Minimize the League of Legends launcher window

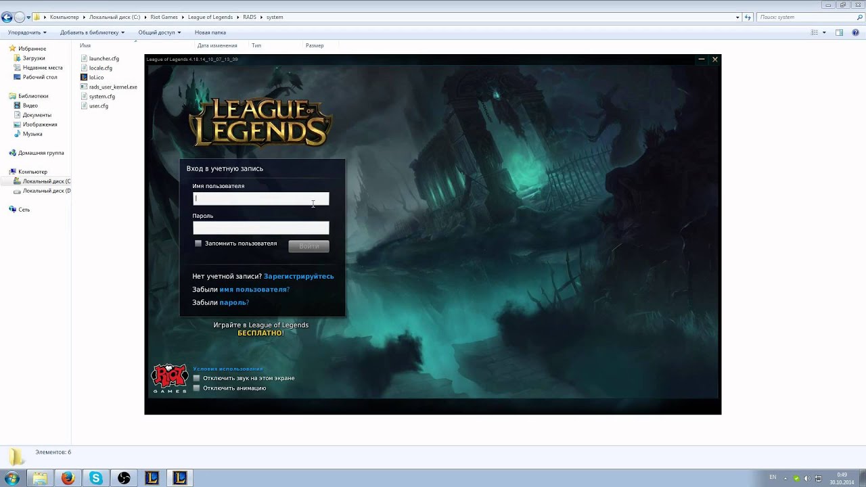click(702, 60)
